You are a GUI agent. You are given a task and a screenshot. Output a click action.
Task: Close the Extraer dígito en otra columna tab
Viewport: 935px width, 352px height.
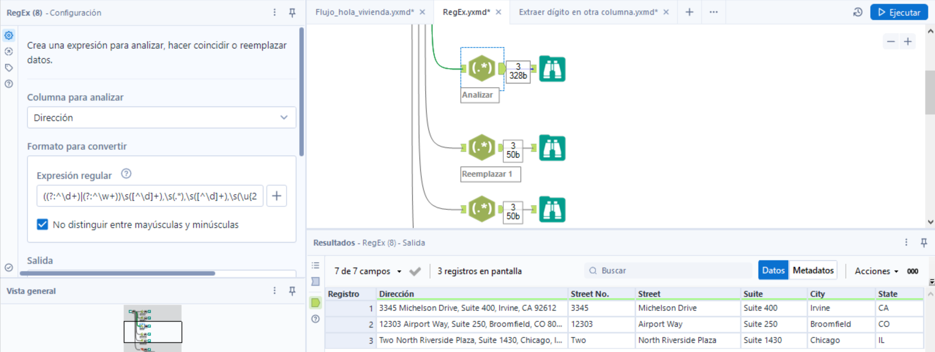tap(666, 12)
